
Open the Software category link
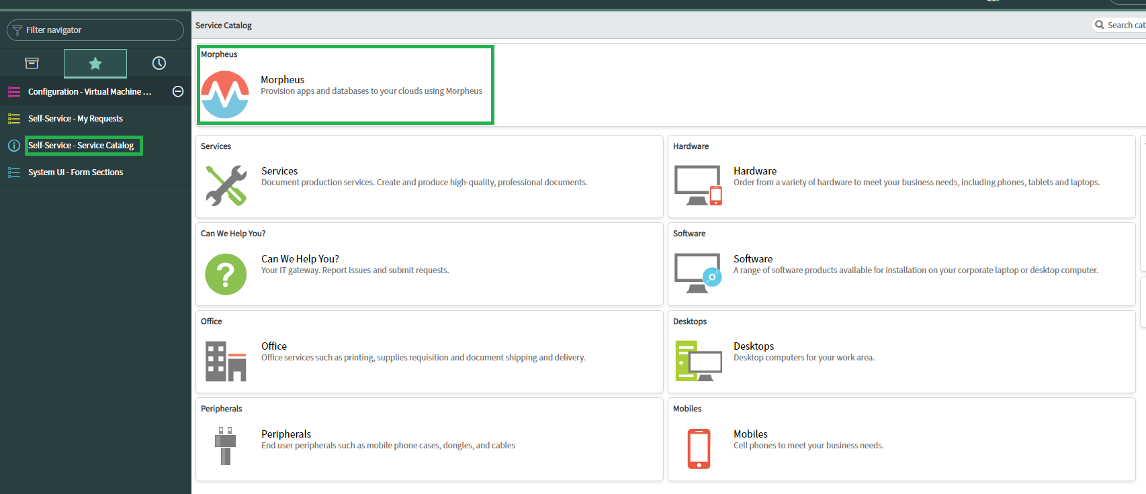pos(753,259)
